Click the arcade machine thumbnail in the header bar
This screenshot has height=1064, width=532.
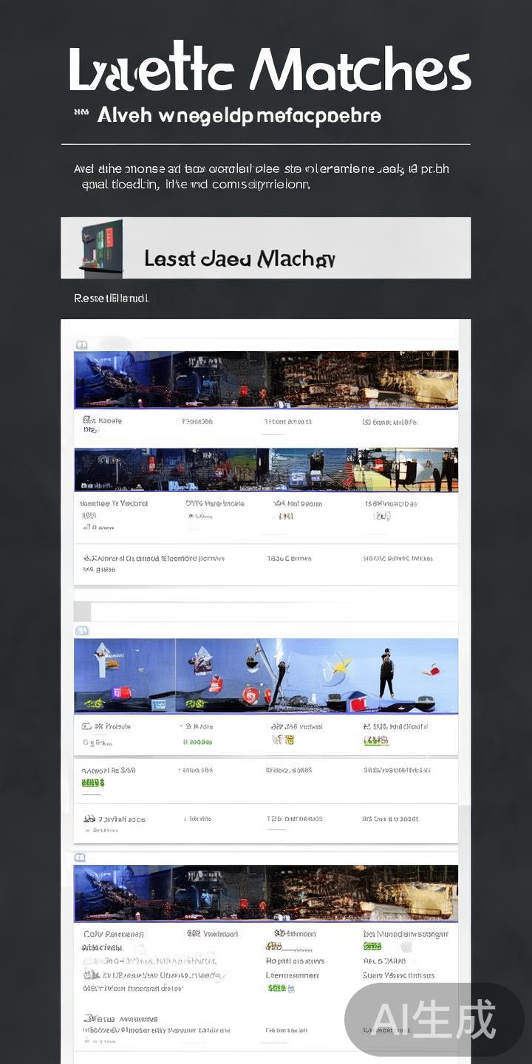coord(101,248)
